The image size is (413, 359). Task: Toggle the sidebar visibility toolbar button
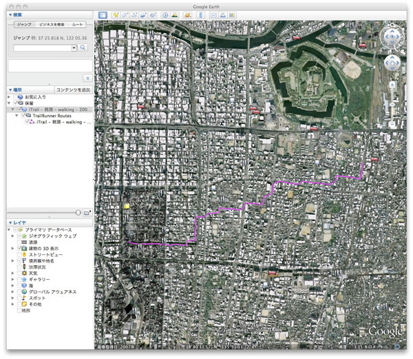tap(103, 15)
